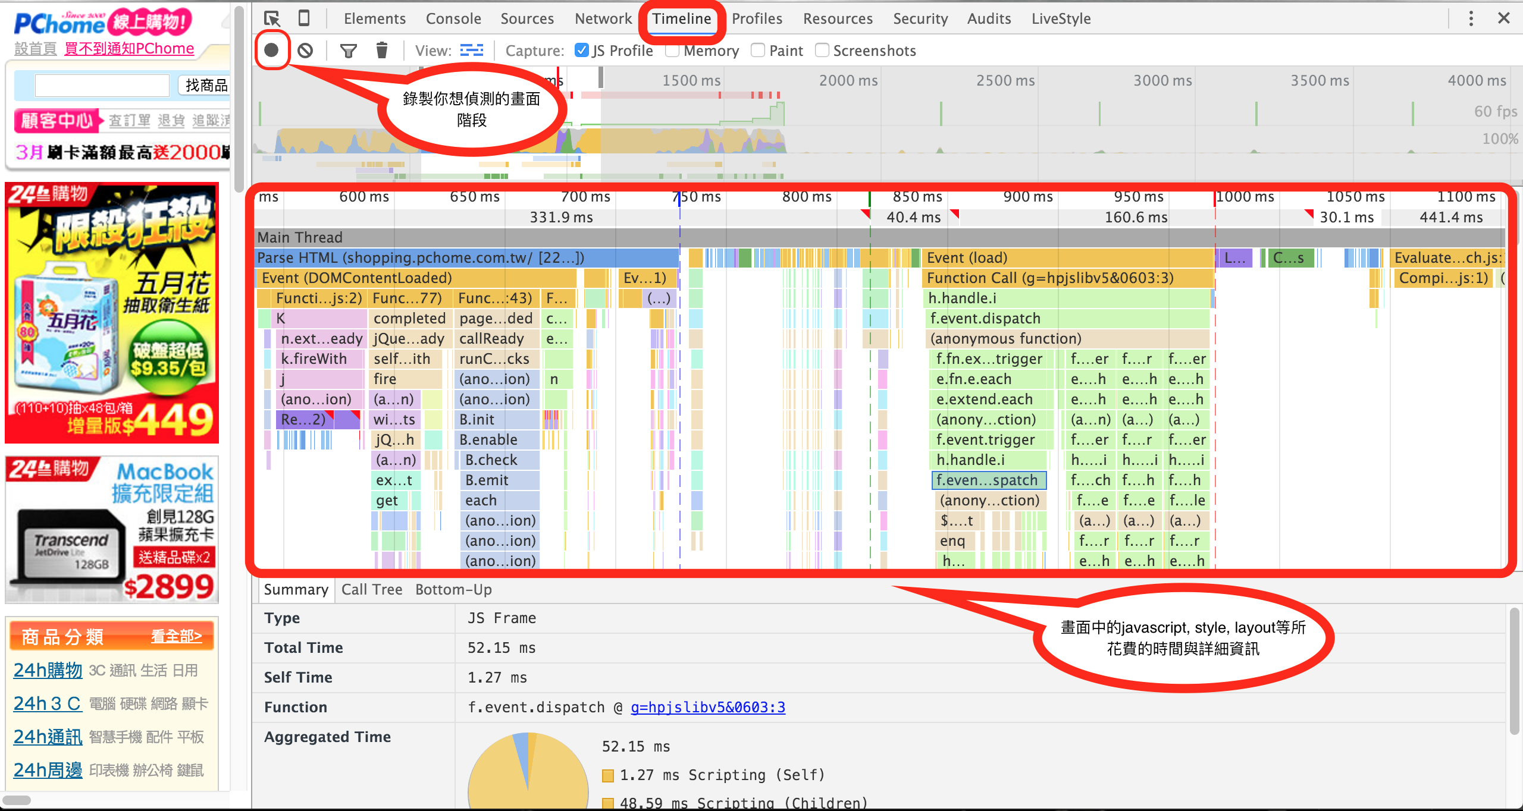Open the filter funnel icon

click(x=349, y=51)
